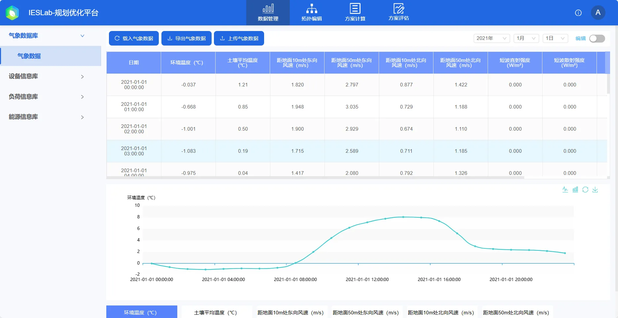Click the IESLab logo icon
The image size is (618, 318).
coord(12,13)
